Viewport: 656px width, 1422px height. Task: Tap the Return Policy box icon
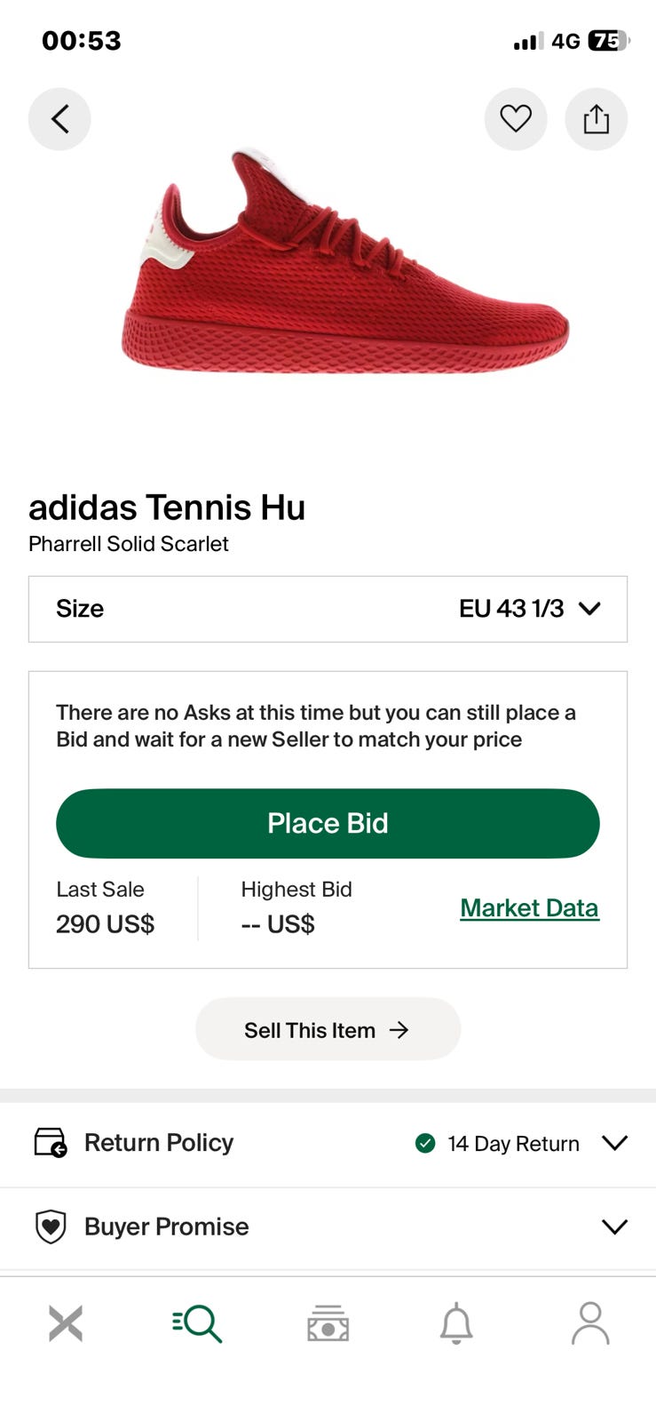click(51, 1142)
